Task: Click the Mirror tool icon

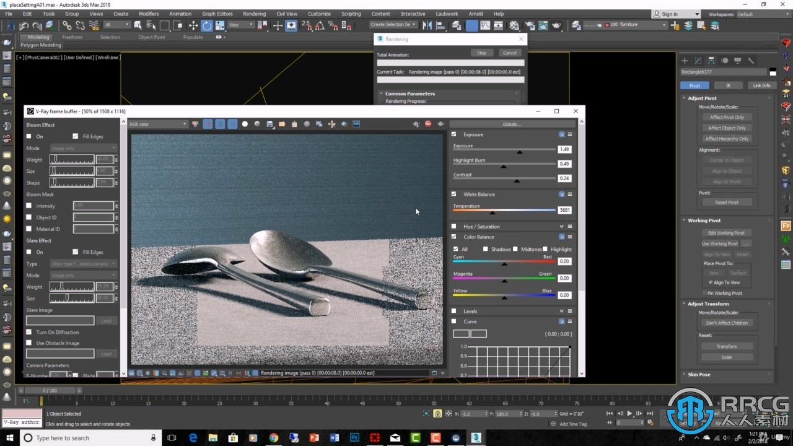Action: point(427,25)
